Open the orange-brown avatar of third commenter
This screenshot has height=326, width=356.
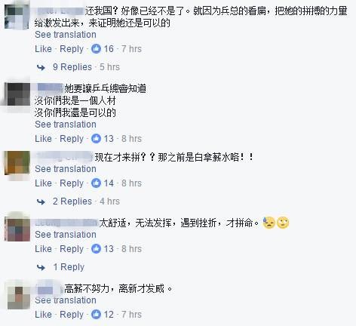point(17,163)
